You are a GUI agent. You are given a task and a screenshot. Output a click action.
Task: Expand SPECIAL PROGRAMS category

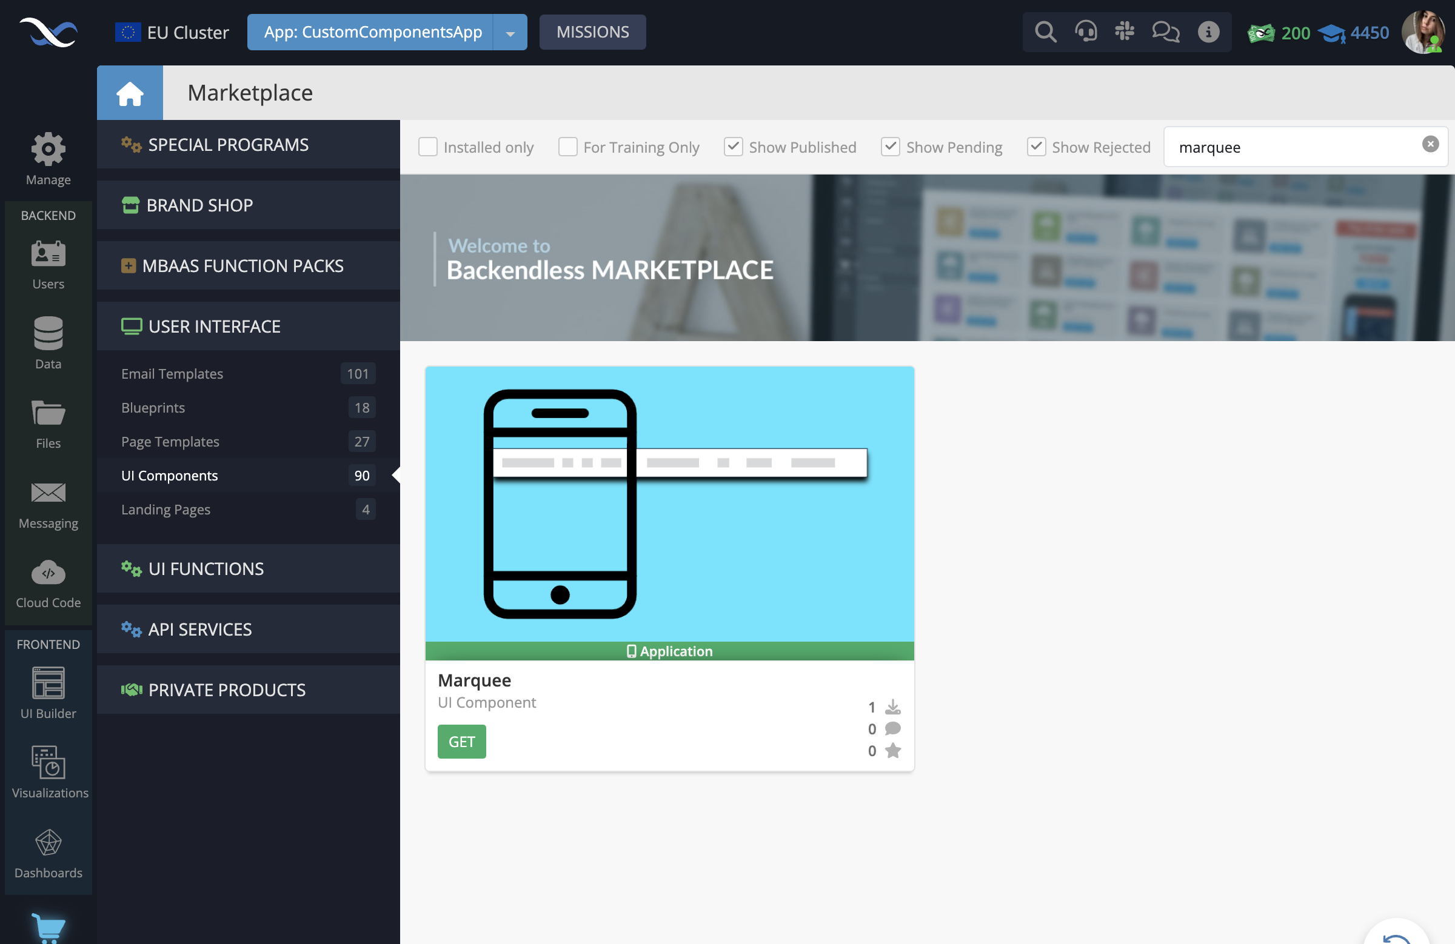228,144
